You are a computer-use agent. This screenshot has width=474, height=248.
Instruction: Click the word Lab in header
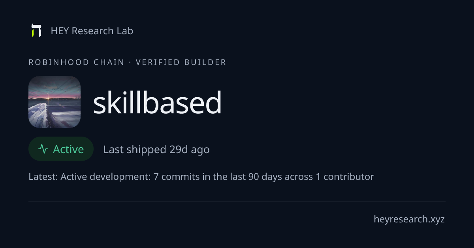click(x=125, y=31)
